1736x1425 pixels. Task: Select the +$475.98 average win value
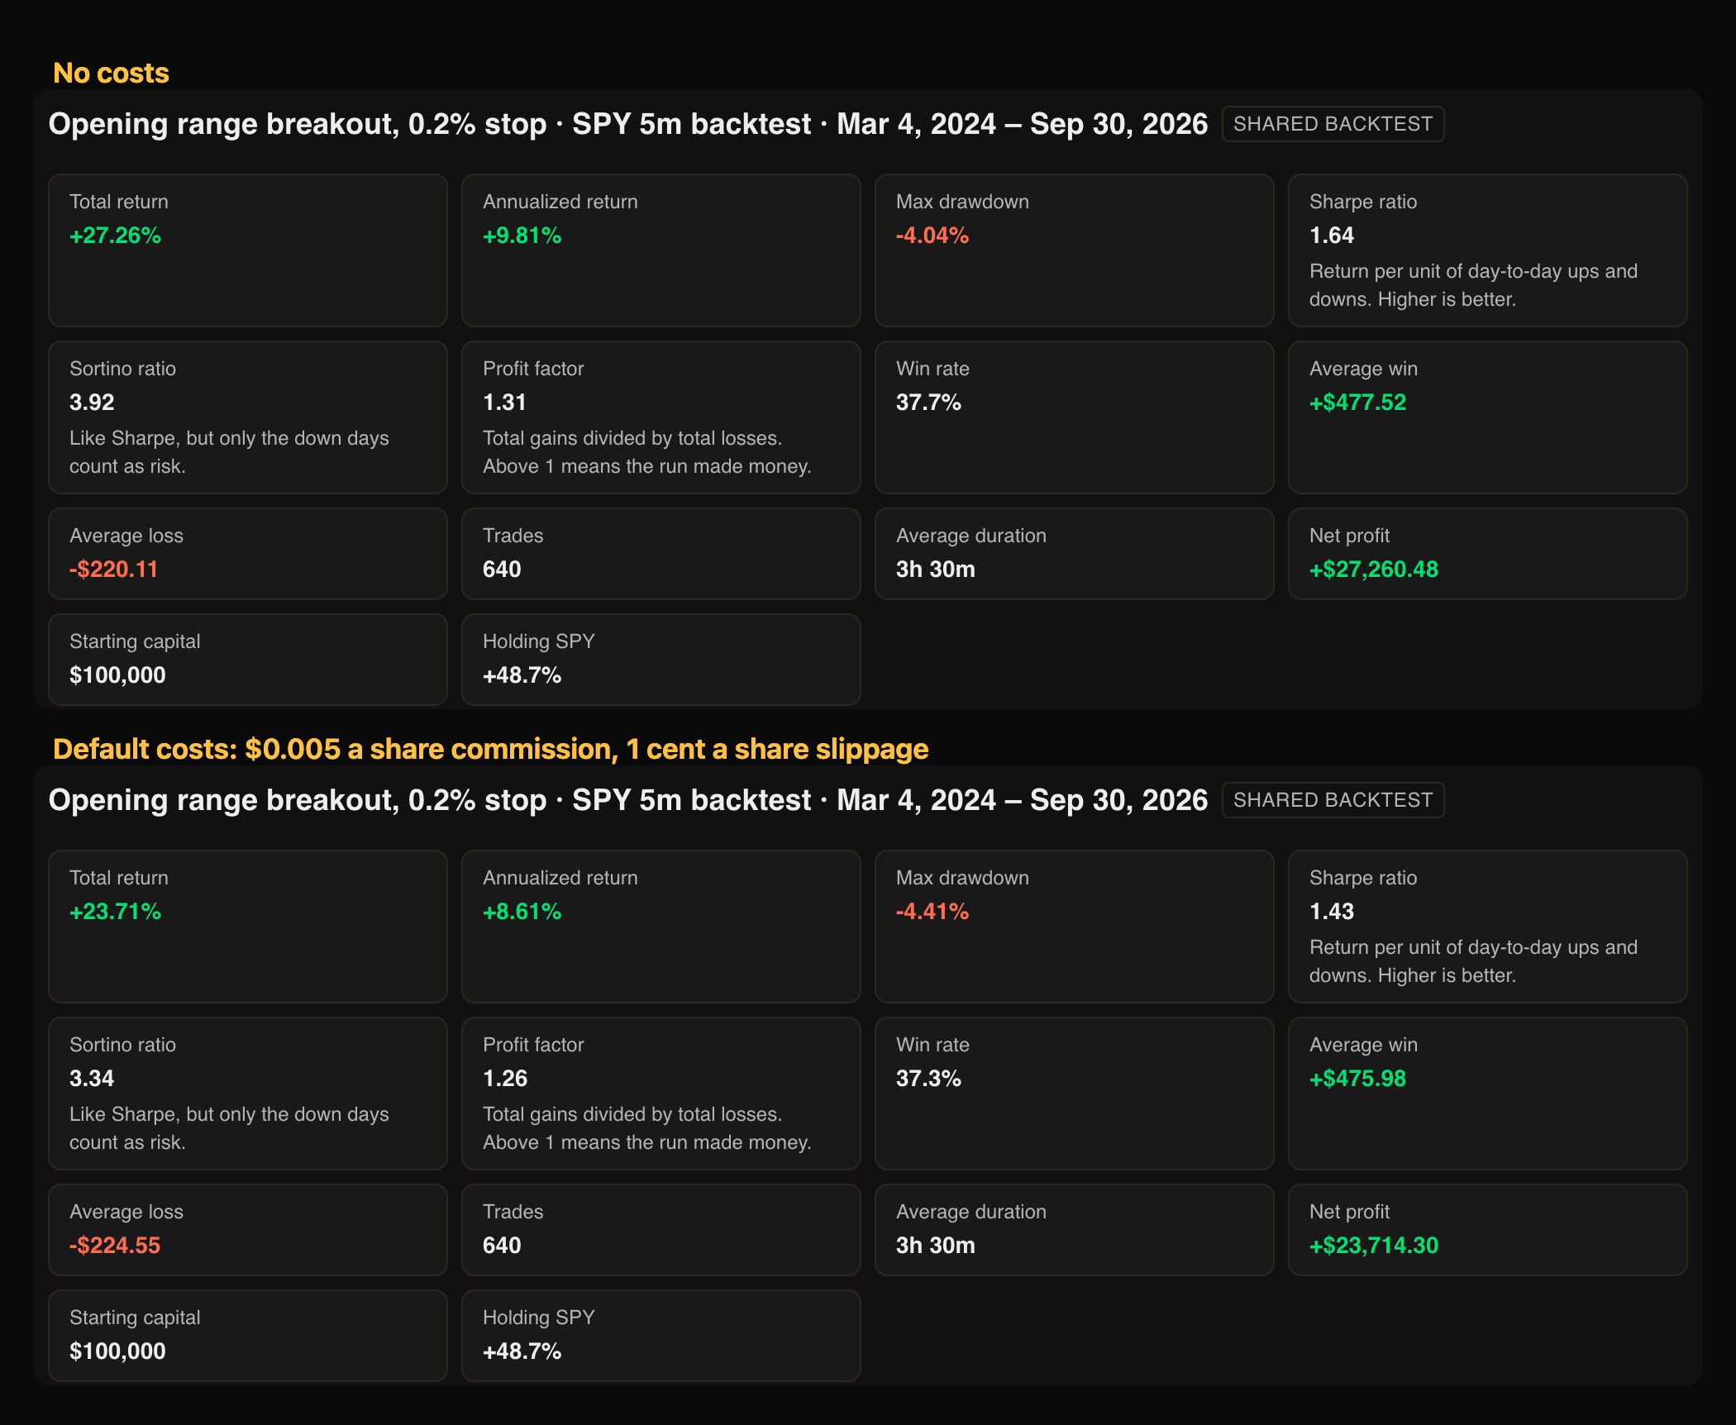coord(1357,1079)
